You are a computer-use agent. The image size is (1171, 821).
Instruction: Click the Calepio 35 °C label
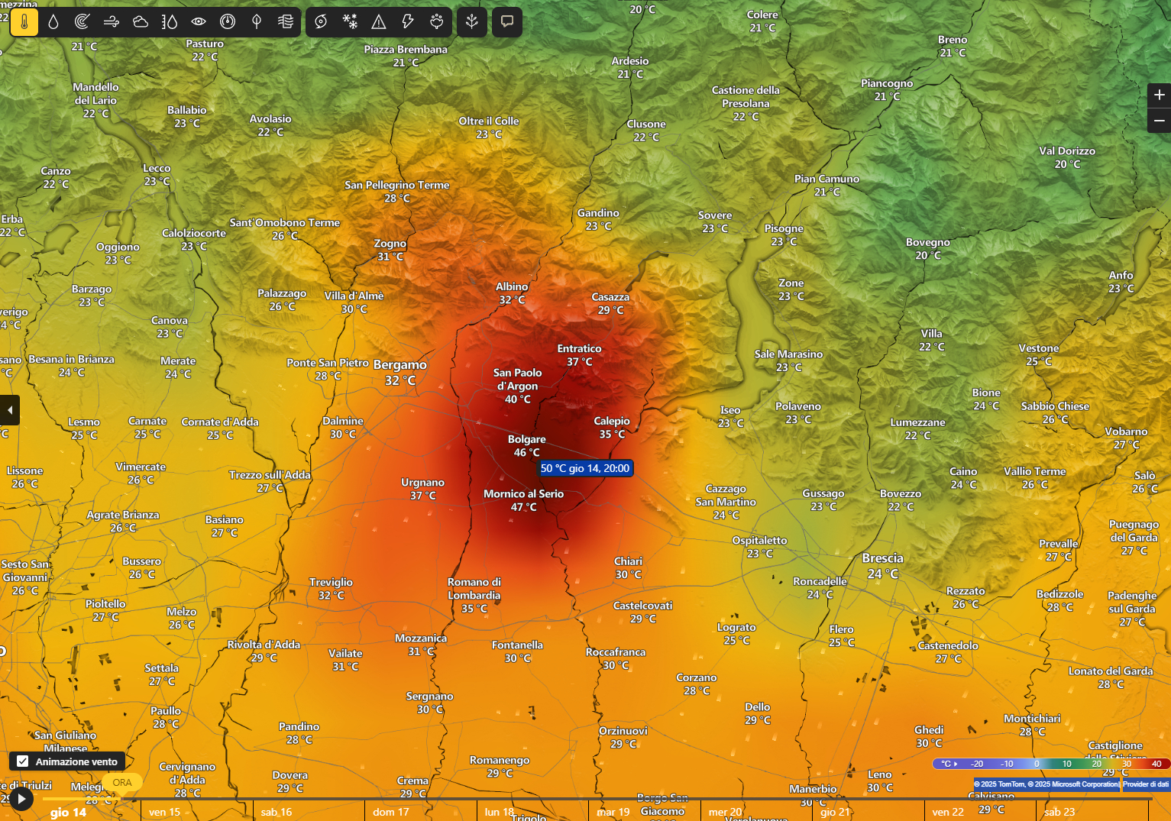[x=612, y=428]
